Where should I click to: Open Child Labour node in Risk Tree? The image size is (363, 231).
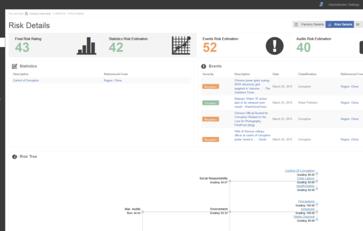pyautogui.click(x=306, y=178)
